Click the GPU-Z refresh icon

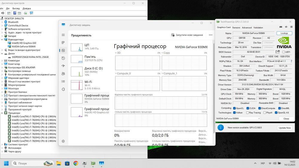click(286, 27)
